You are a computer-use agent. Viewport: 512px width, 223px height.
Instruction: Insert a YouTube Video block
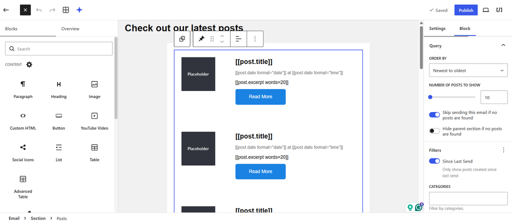[94, 121]
